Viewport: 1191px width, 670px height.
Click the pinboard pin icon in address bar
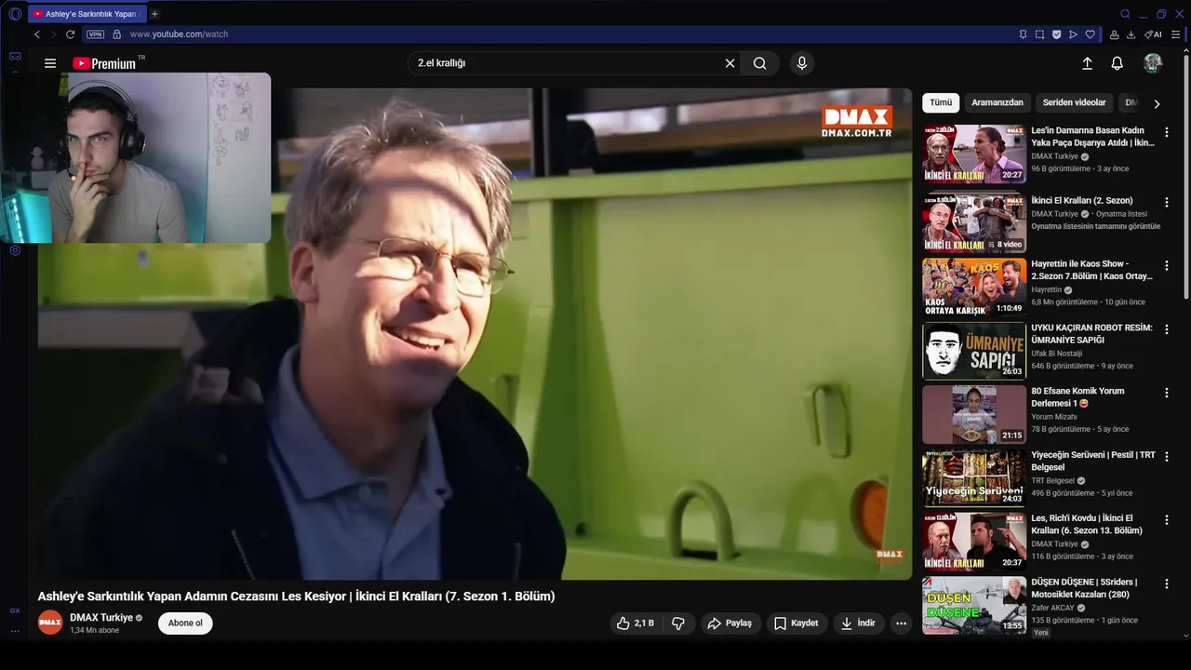pos(1023,34)
